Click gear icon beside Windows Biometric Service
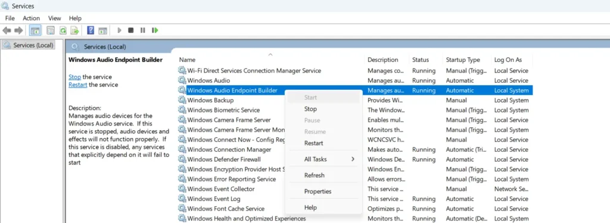This screenshot has height=223, width=610. click(x=182, y=110)
